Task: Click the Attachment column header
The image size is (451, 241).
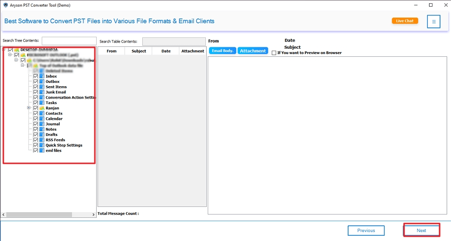Action: [x=193, y=51]
